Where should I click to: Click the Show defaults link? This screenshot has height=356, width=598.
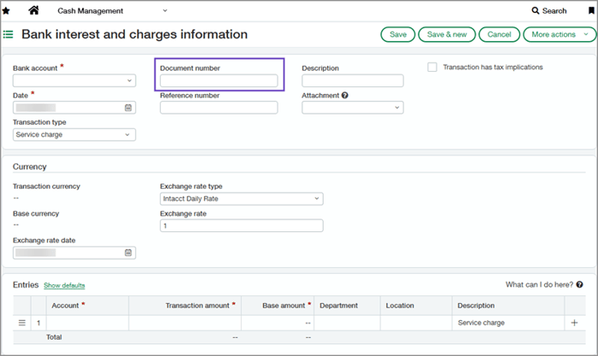[x=64, y=285]
